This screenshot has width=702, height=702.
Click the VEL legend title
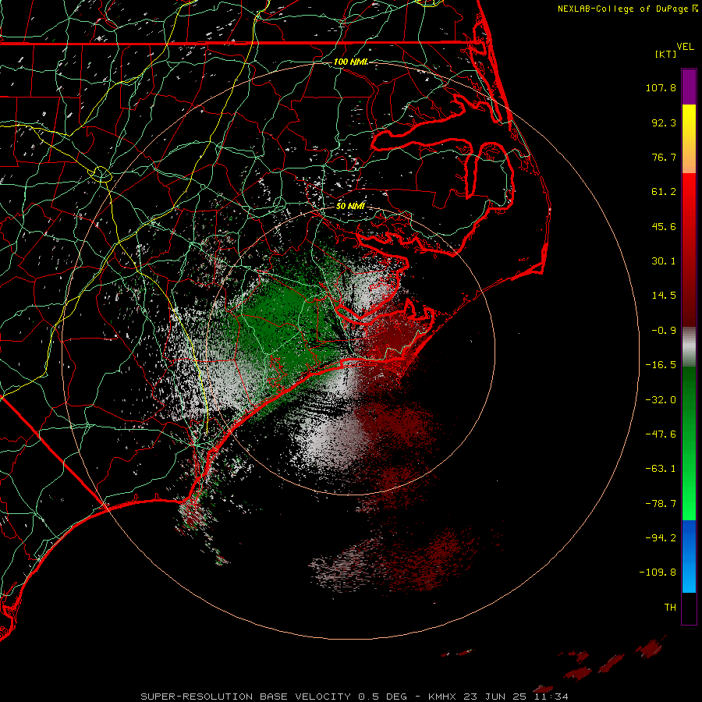[685, 47]
